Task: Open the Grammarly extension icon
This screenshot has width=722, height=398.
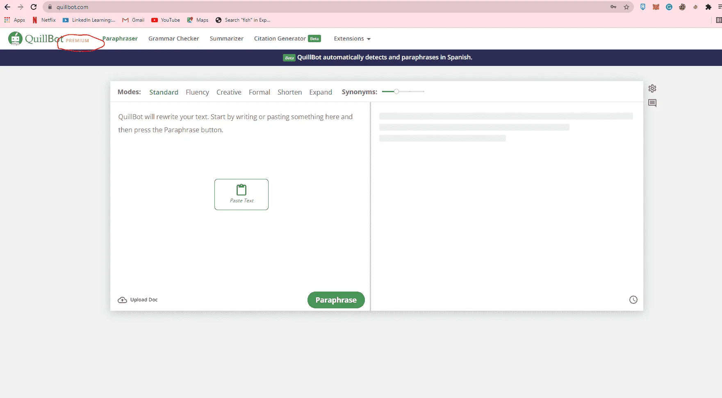Action: tap(669, 7)
